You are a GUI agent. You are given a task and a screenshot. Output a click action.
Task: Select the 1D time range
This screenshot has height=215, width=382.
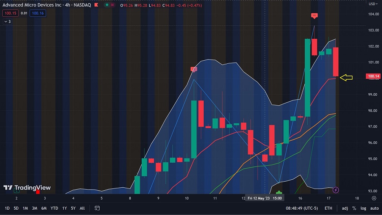pos(7,208)
